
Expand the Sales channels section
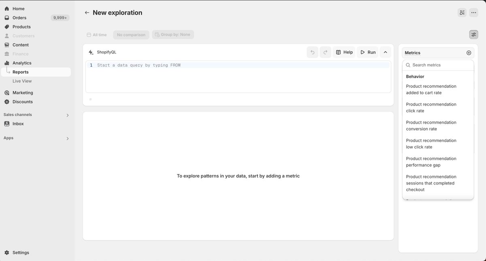(x=67, y=115)
